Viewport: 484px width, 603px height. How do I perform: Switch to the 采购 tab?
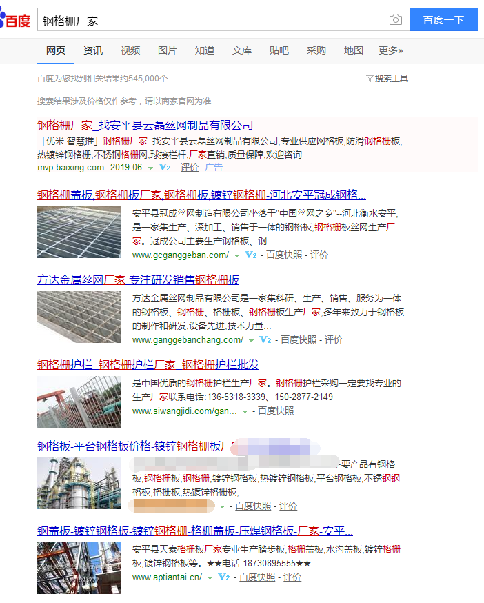coord(316,50)
